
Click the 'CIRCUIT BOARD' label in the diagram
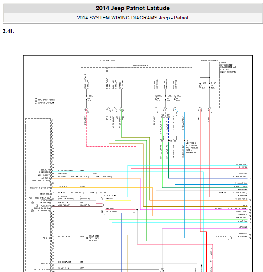(x=140, y=66)
